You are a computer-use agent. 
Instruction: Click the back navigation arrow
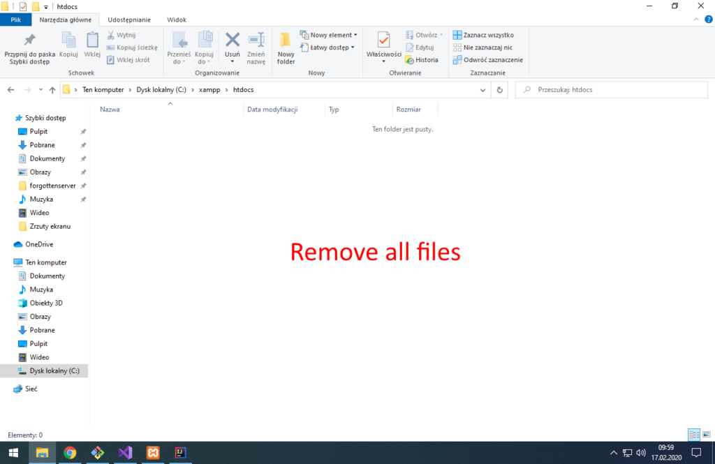click(11, 90)
